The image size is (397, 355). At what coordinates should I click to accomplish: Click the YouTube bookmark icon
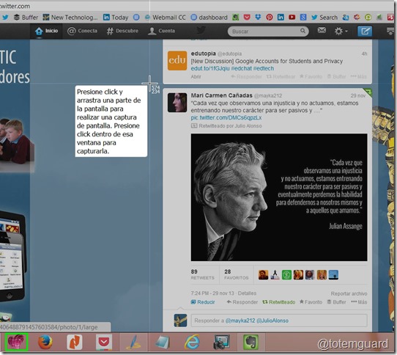(x=292, y=18)
